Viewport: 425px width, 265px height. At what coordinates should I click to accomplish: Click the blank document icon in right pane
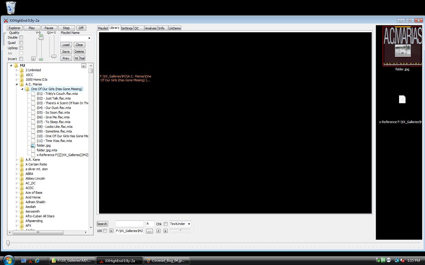pos(402,100)
